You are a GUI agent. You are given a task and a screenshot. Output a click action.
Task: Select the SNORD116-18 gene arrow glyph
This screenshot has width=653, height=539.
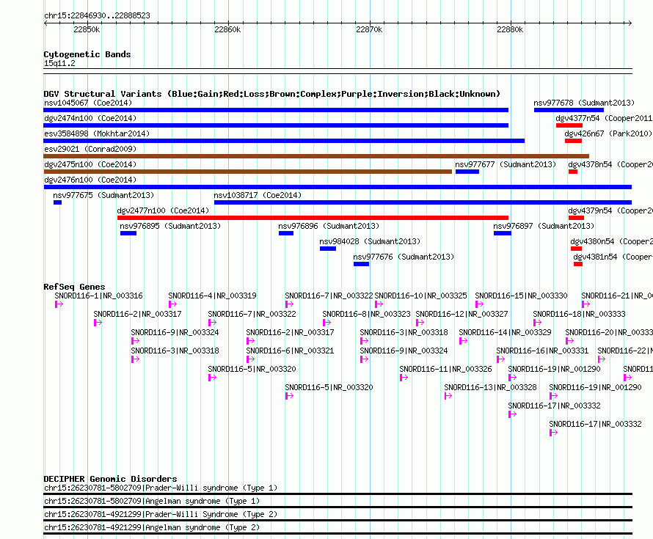[537, 323]
